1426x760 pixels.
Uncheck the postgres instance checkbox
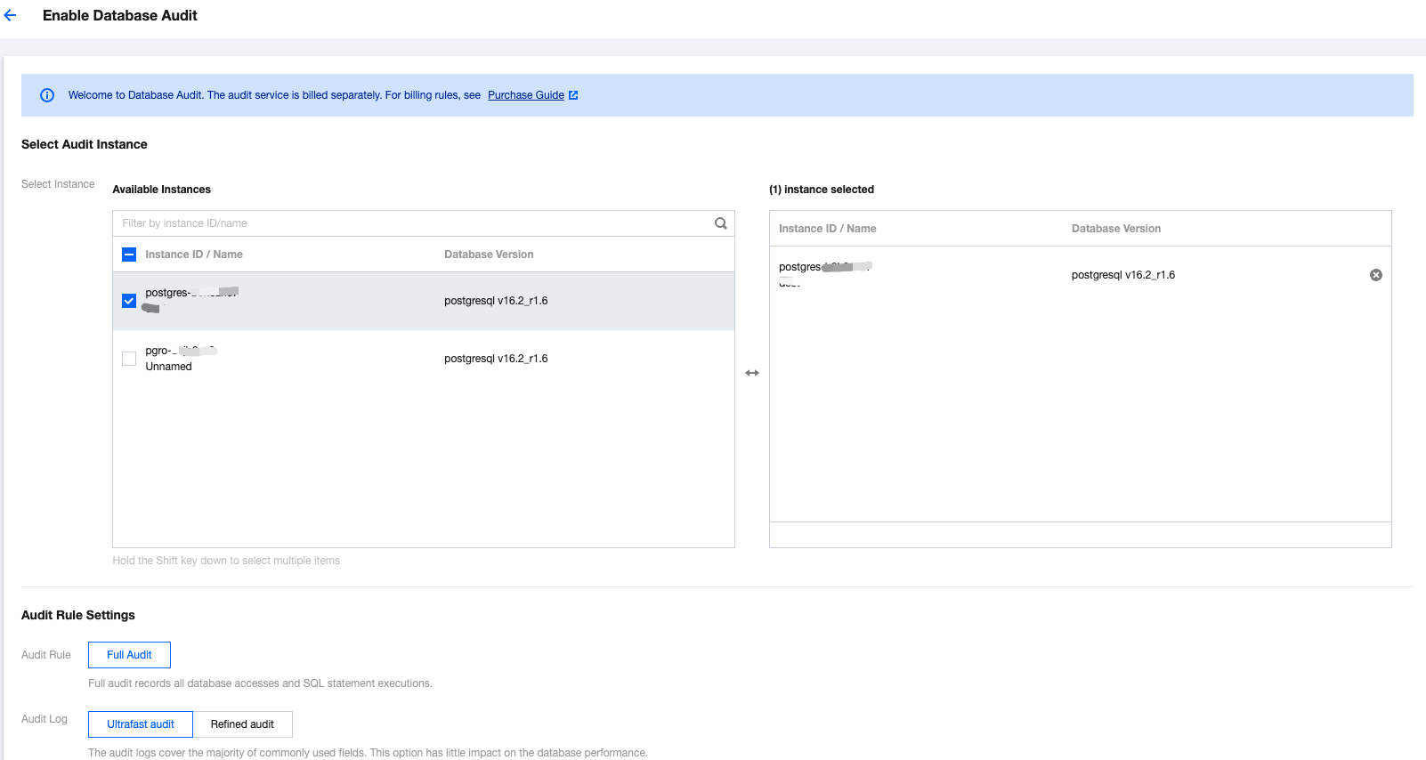[129, 301]
